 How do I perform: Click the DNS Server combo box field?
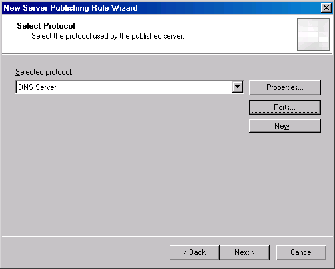(x=129, y=87)
